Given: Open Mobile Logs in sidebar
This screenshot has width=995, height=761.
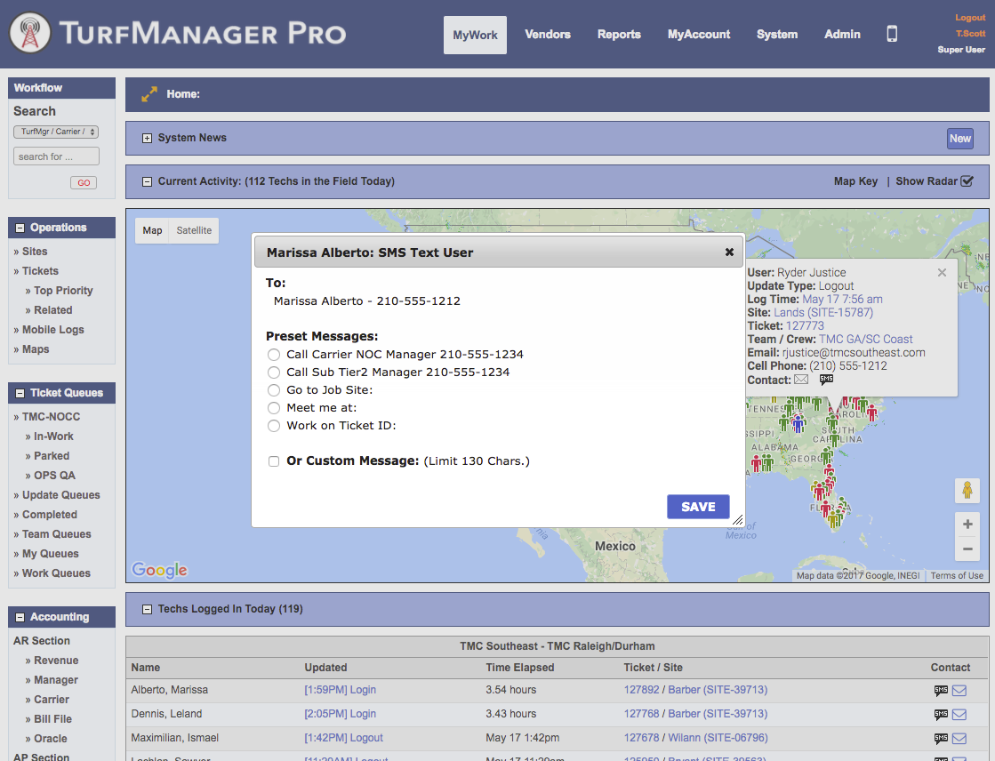Looking at the screenshot, I should [52, 330].
